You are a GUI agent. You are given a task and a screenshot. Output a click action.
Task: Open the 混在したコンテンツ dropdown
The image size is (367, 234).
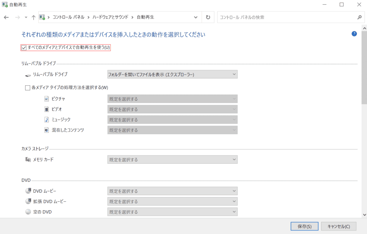pyautogui.click(x=172, y=130)
